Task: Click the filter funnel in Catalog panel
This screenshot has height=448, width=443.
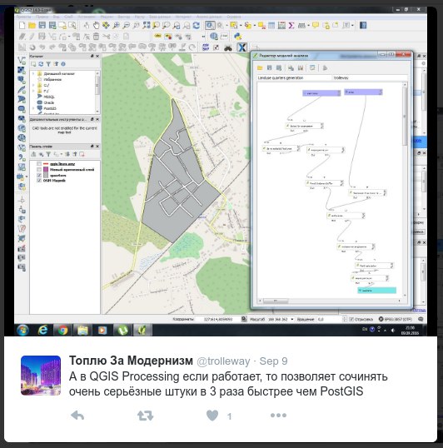Action: 48,64
